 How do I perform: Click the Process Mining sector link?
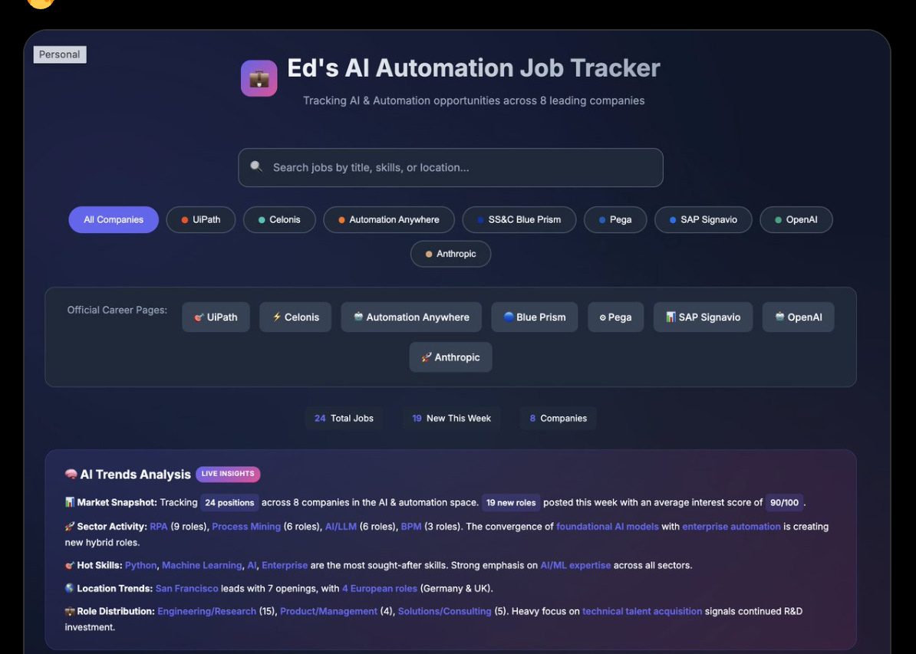pos(246,526)
